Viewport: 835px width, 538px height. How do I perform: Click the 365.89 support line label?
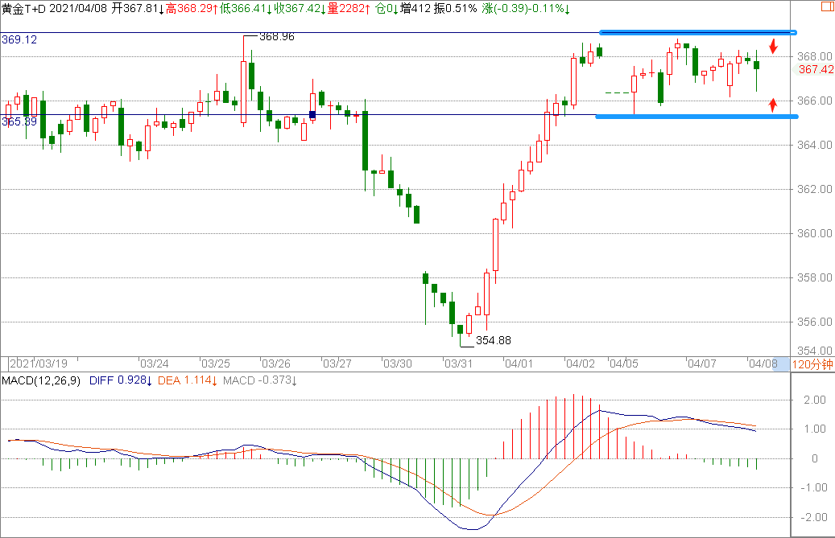[x=19, y=121]
